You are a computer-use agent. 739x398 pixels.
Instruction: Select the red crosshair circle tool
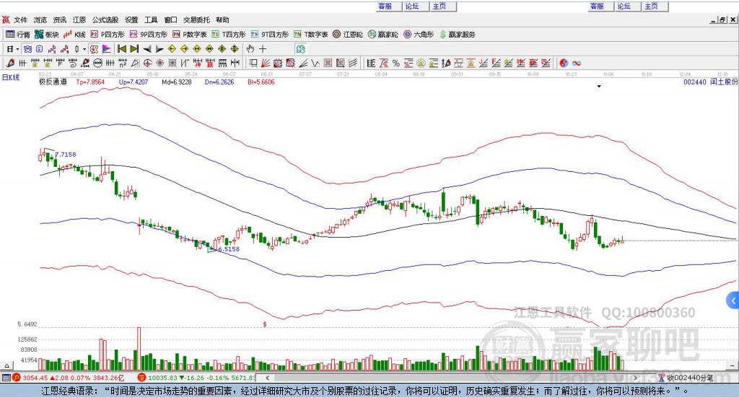pyautogui.click(x=147, y=63)
